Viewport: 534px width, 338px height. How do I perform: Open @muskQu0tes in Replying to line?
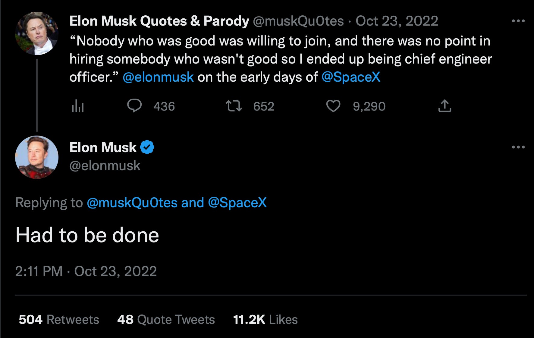pyautogui.click(x=132, y=203)
